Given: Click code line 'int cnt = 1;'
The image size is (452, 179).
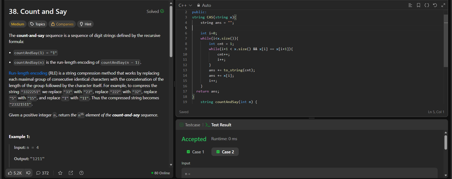Looking at the screenshot, I should coord(221,44).
